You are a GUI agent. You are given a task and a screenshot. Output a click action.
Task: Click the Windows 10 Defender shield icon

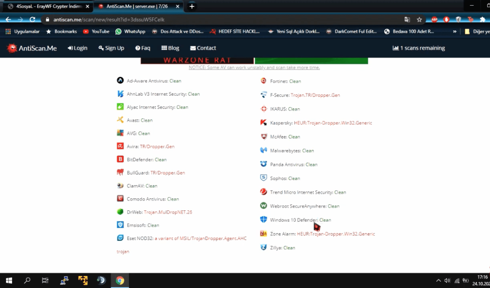pos(263,220)
